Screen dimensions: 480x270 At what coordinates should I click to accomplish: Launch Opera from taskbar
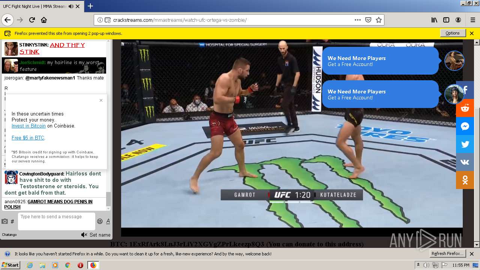coord(80,265)
